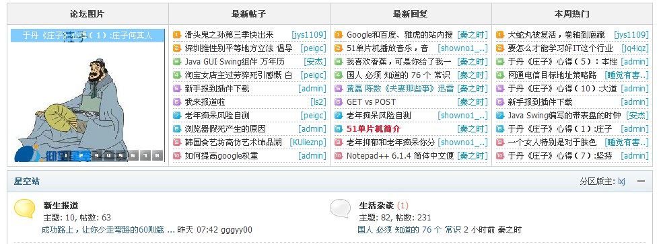Click the rank 9 icon beside 韩国食艺坊高仿艺术饰品湖
The width and height of the screenshot is (661, 244).
point(177,143)
